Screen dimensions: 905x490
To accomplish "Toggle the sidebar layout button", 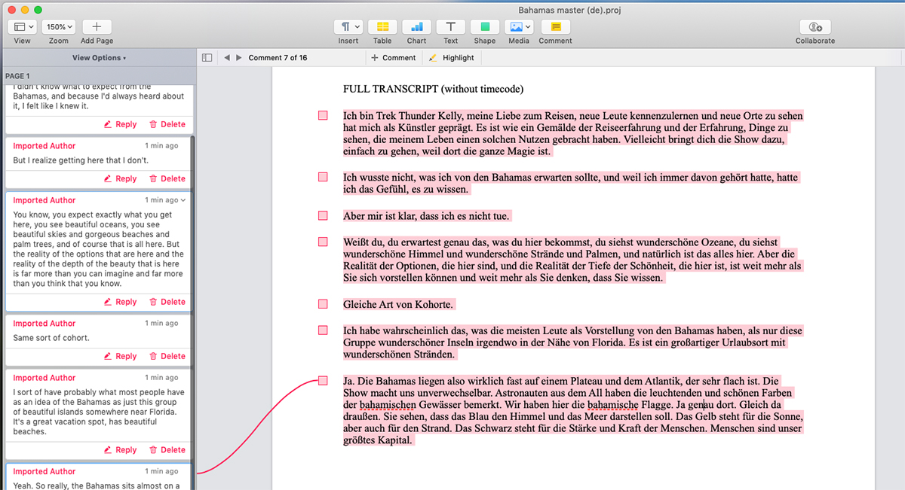I will (x=207, y=58).
